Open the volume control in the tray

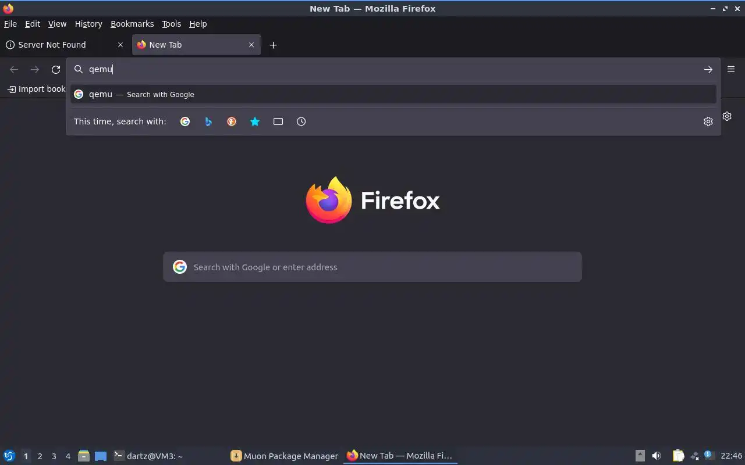click(x=657, y=456)
